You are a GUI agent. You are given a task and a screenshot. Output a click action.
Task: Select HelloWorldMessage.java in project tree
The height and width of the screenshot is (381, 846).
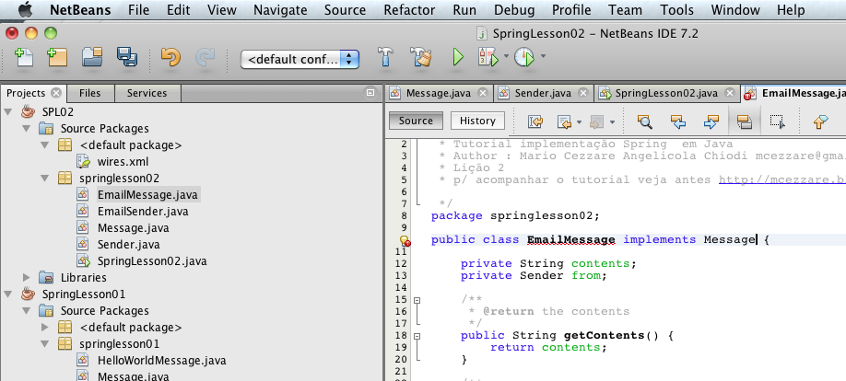coord(161,361)
